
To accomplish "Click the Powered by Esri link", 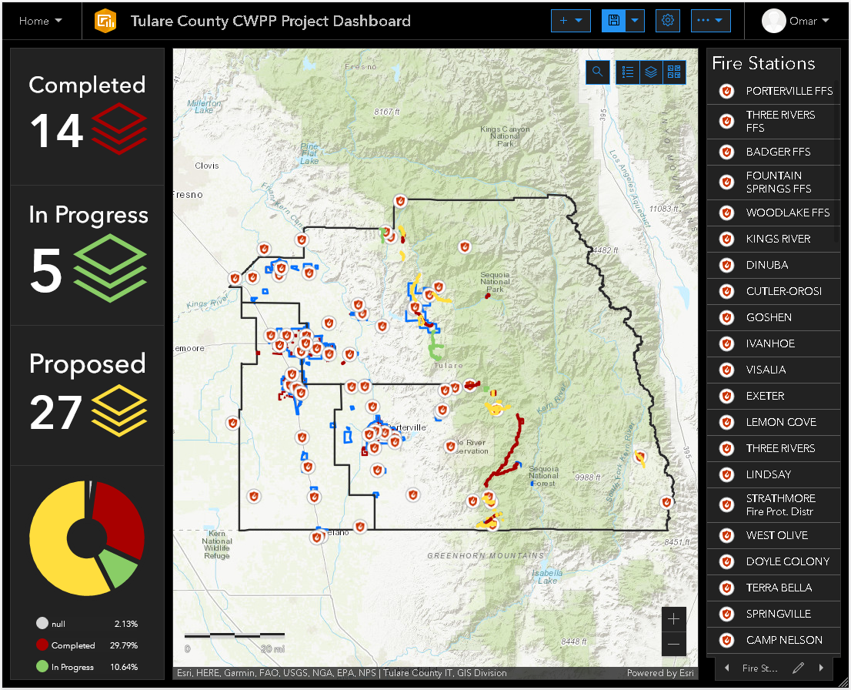I will point(660,673).
